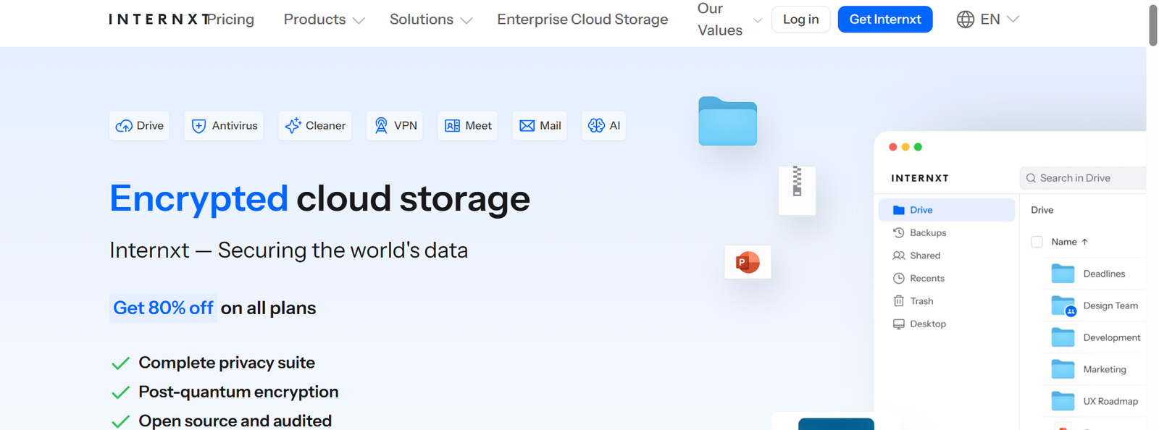Open the Development folder icon

pyautogui.click(x=1063, y=337)
